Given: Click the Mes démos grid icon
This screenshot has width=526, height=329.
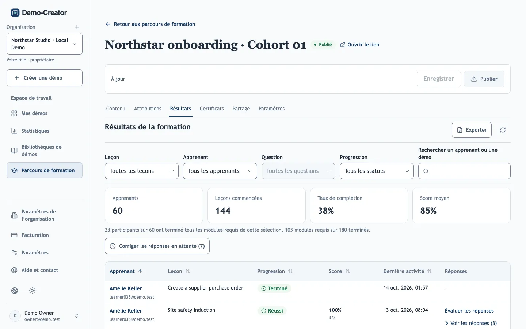Looking at the screenshot, I should (14, 113).
